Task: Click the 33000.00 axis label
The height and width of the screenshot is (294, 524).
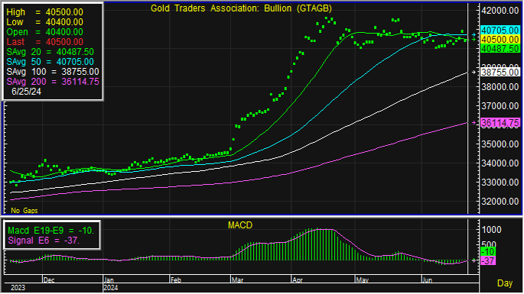Action: pyautogui.click(x=500, y=183)
